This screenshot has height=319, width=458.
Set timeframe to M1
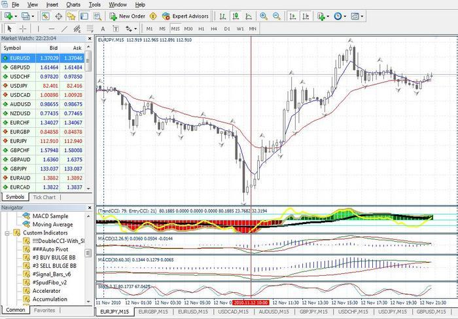click(x=150, y=29)
